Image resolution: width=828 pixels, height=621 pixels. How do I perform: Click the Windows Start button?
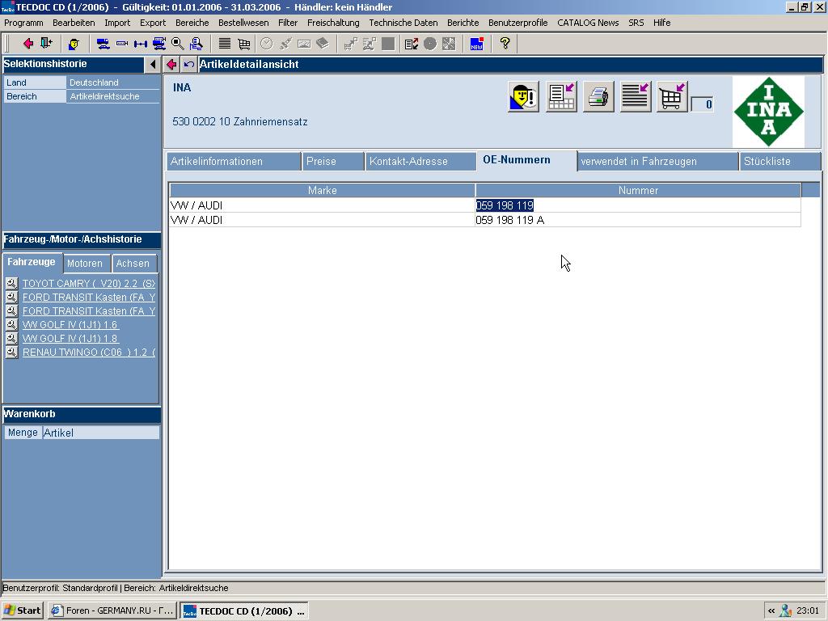point(23,610)
